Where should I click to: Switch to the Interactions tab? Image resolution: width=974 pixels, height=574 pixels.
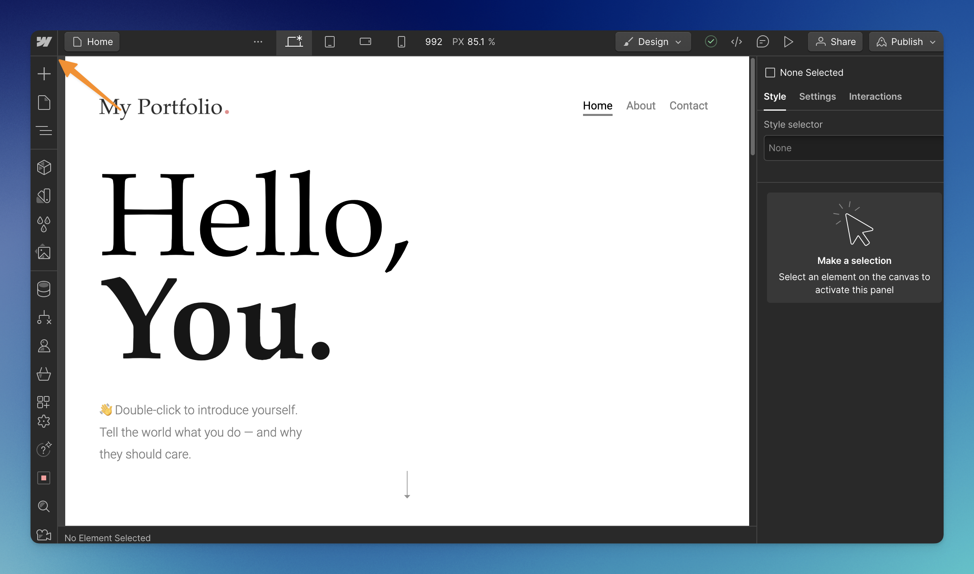coord(875,96)
